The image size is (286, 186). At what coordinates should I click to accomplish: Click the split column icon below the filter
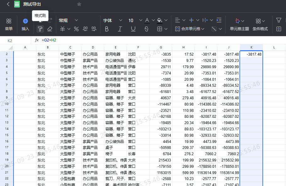point(279,29)
